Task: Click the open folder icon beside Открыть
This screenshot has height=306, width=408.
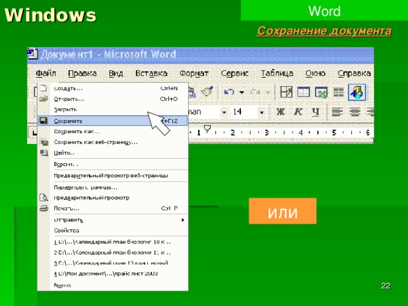Action: [x=44, y=99]
